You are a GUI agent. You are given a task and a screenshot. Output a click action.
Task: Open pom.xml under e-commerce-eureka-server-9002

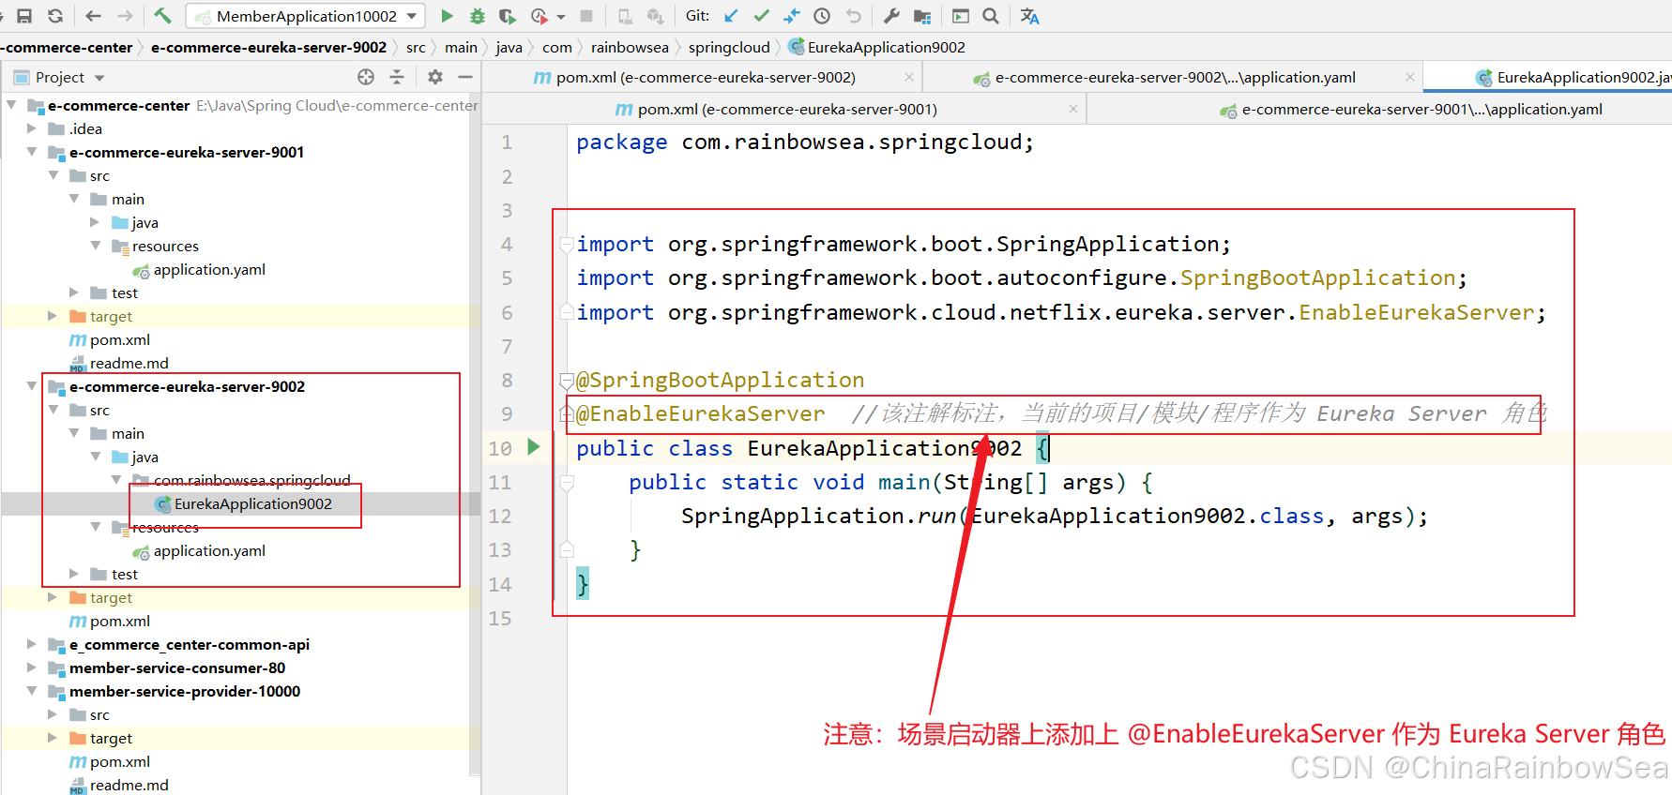(119, 621)
